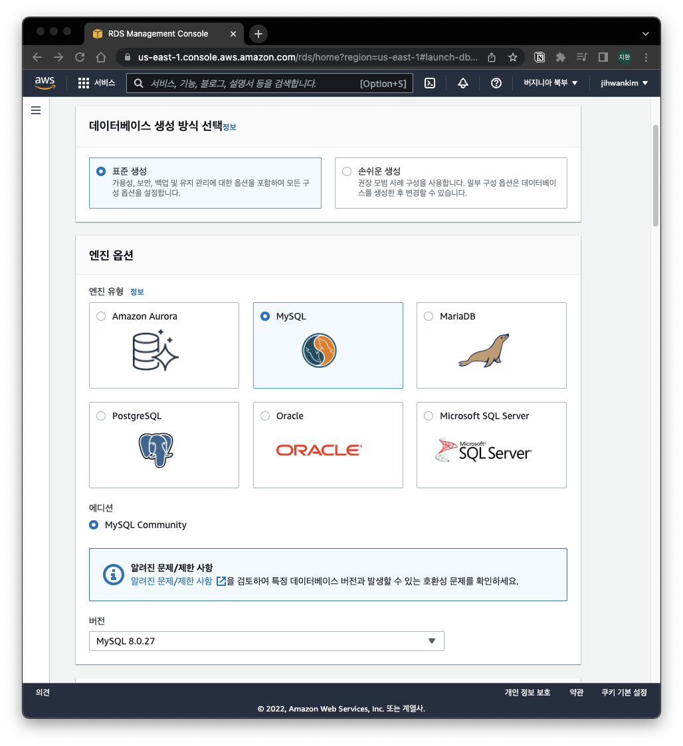Open the jihwankim account dropdown
Screen dimensions: 683x746
point(624,83)
